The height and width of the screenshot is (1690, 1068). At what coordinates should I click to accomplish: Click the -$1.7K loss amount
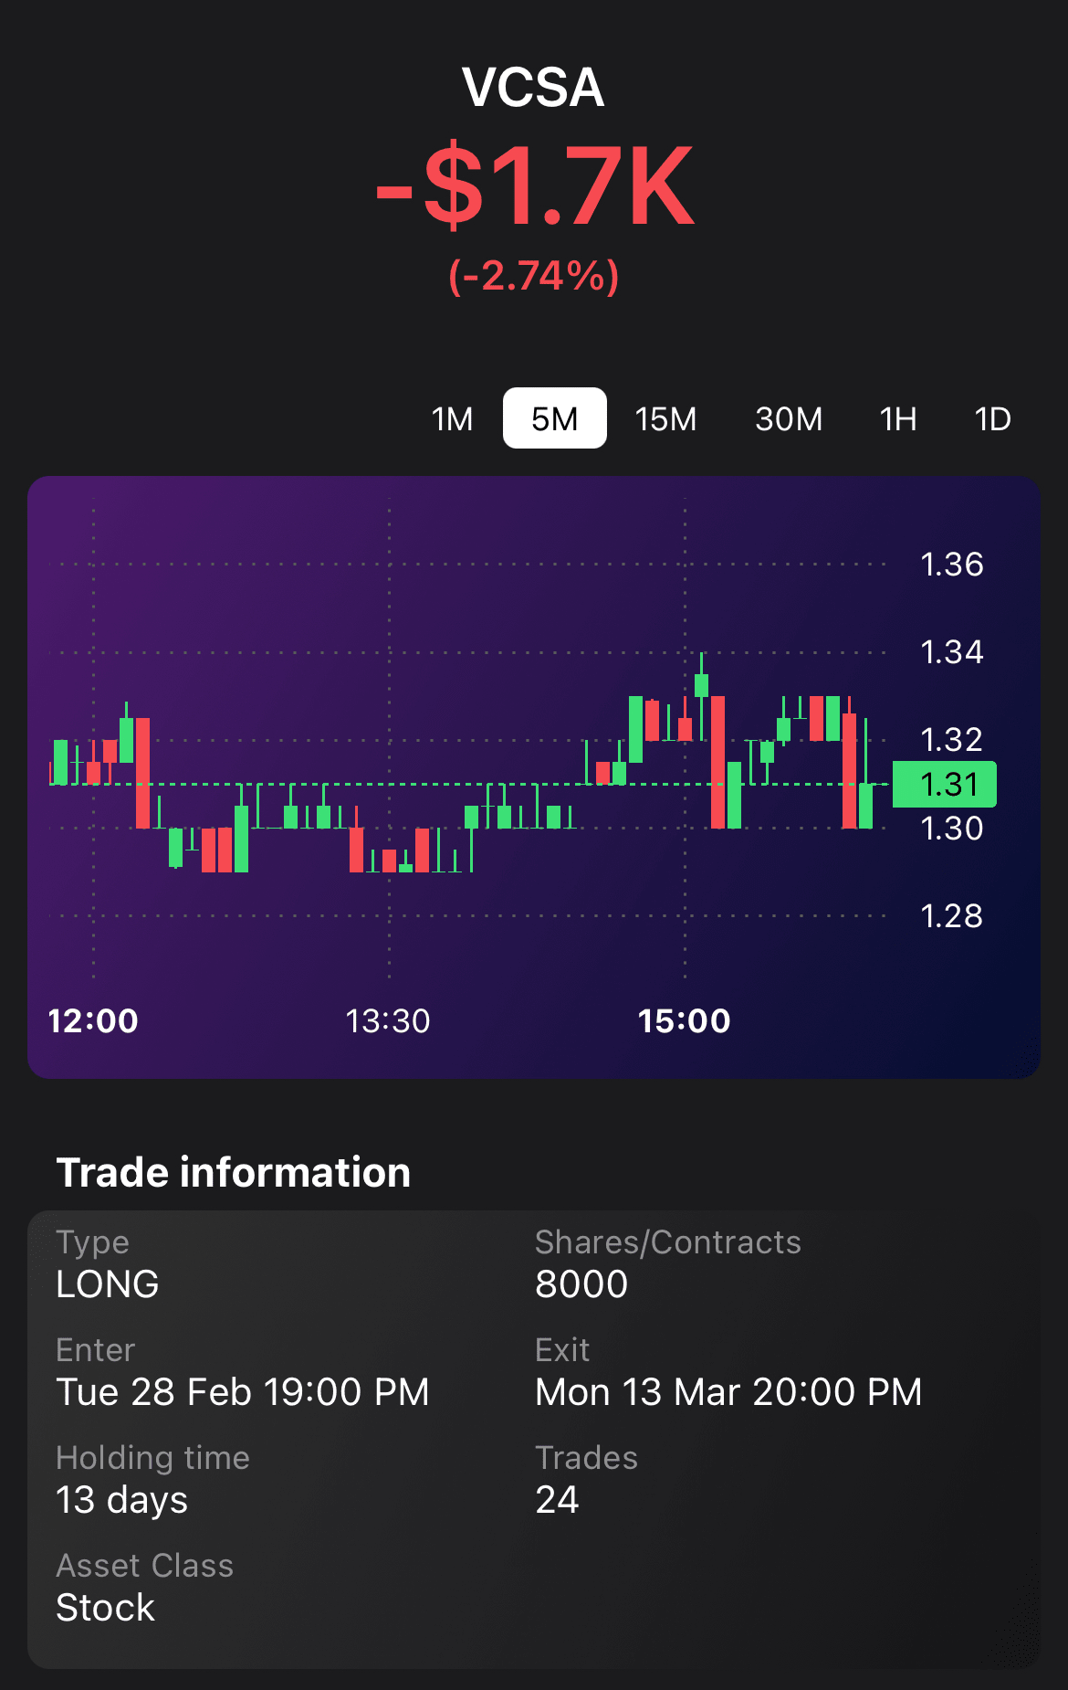click(535, 187)
